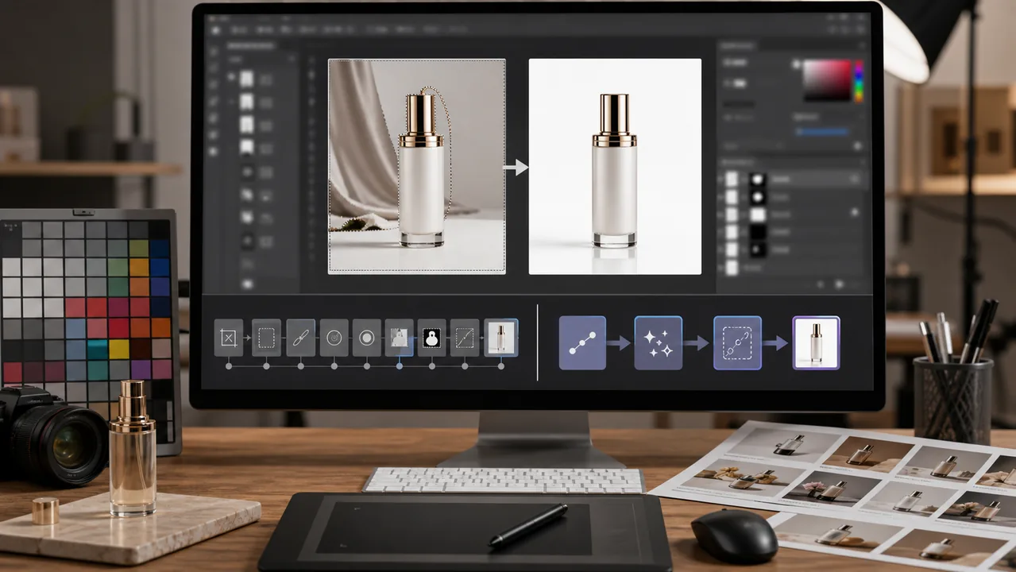Select the spiral target step icon
Screen dimensions: 1016x572
[x=334, y=338]
